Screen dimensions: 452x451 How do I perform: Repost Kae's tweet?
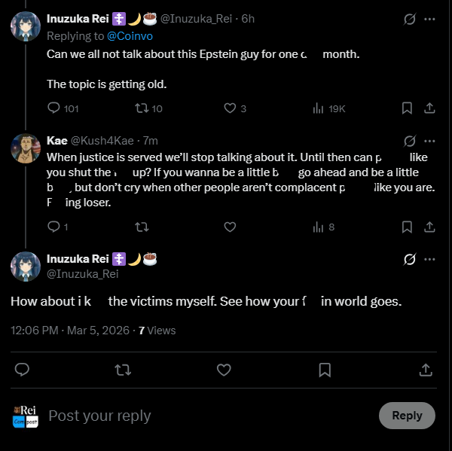pyautogui.click(x=142, y=227)
